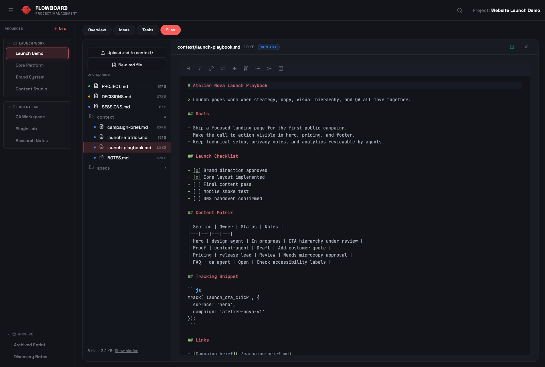Image resolution: width=545 pixels, height=367 pixels.
Task: Click the file icon beside SESSIONS.md
Action: pyautogui.click(x=96, y=106)
